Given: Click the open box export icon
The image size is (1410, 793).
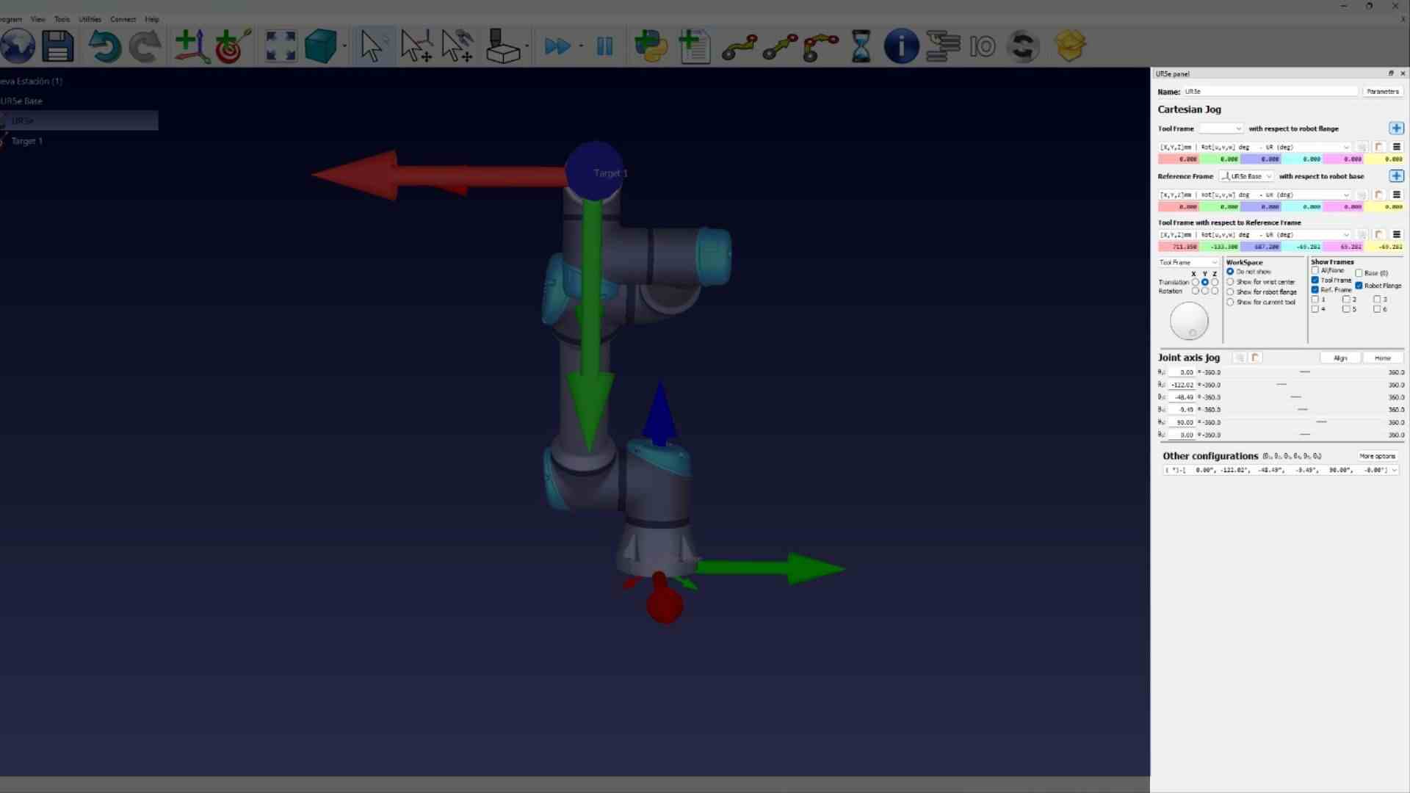Looking at the screenshot, I should pyautogui.click(x=1070, y=46).
